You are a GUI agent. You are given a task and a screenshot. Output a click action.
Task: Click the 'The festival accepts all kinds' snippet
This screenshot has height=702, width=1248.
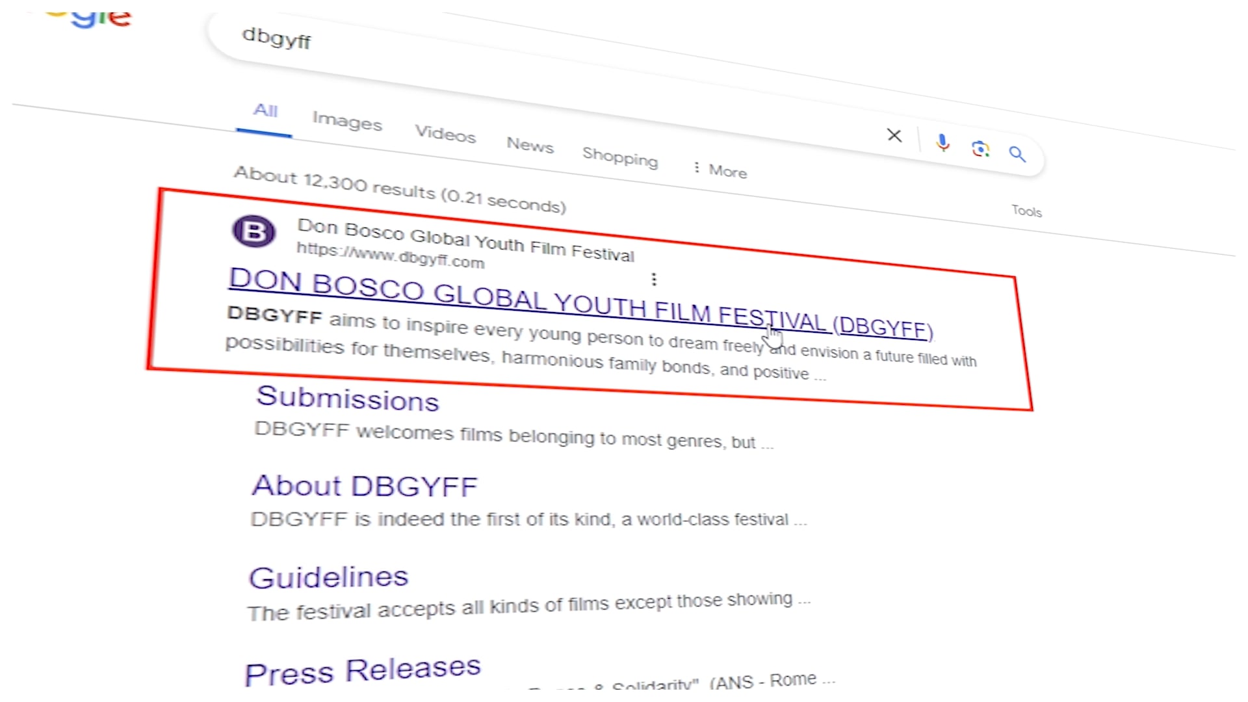[x=528, y=606]
